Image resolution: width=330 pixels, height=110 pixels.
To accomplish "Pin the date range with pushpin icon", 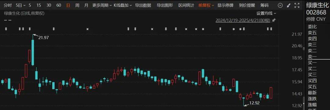I will (x=273, y=20).
